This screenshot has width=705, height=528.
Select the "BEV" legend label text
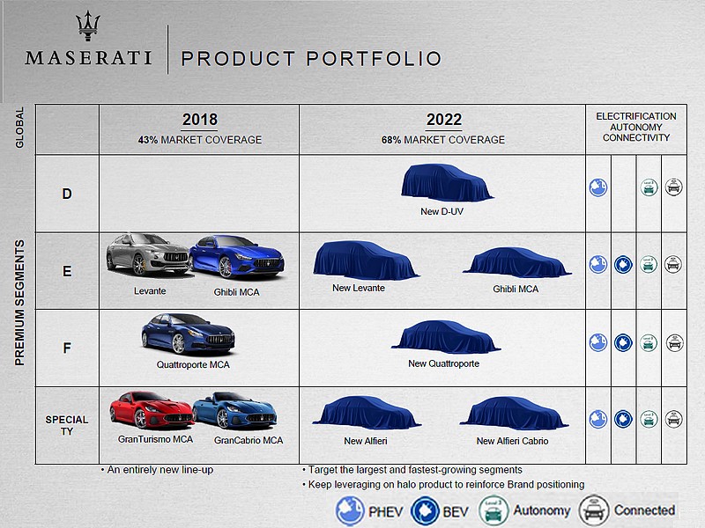pos(456,512)
